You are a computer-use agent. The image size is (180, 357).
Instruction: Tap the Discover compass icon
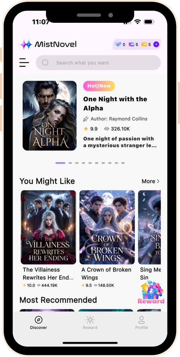click(x=39, y=320)
